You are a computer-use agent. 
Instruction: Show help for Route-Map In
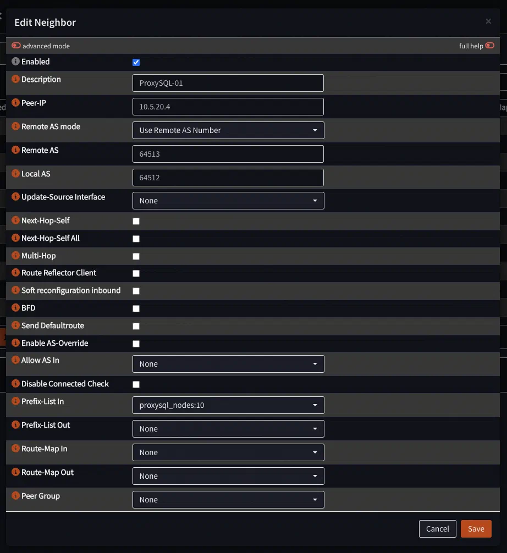(x=15, y=449)
